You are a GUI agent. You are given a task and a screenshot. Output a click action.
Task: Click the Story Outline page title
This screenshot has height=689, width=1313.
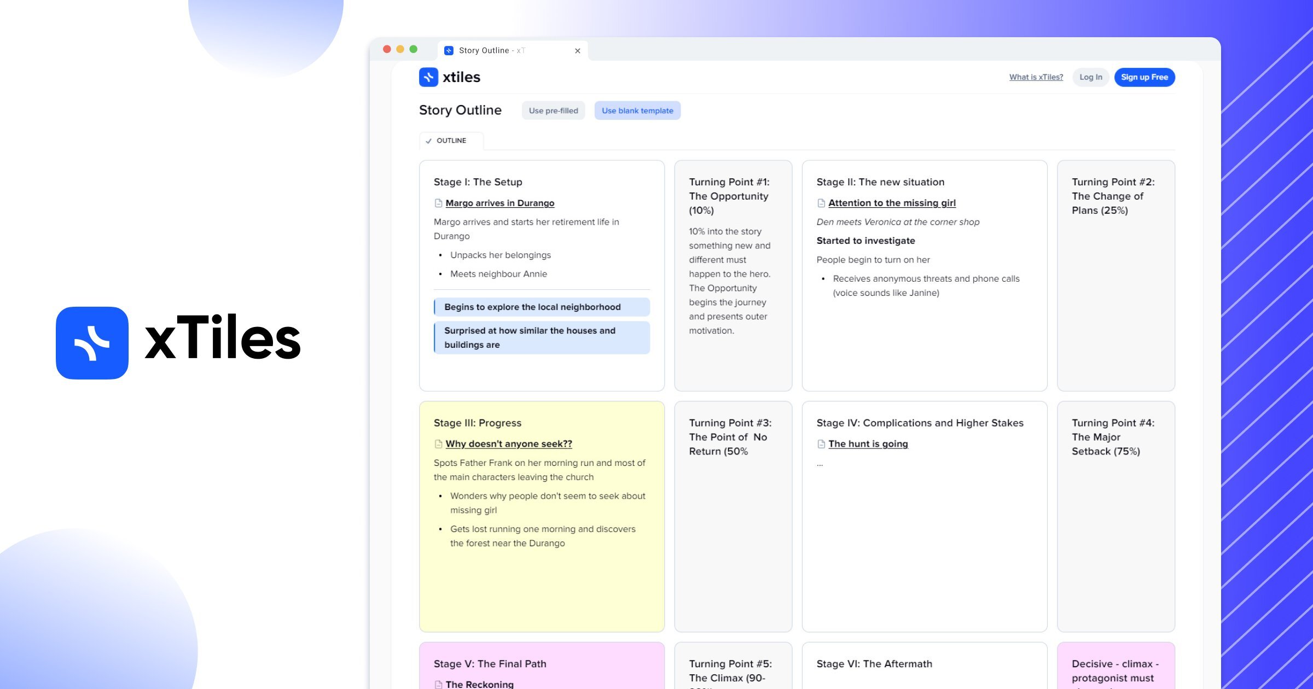(x=460, y=110)
